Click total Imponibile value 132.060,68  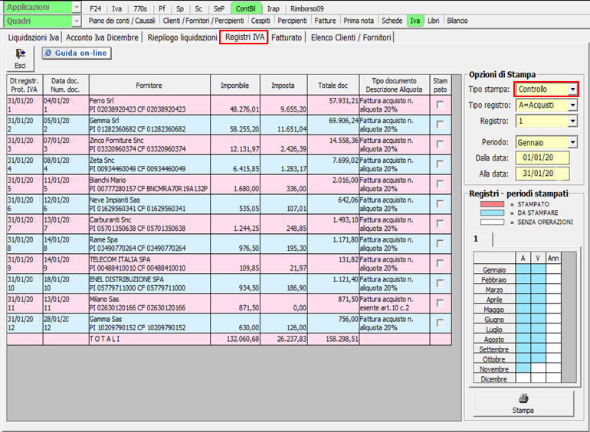(x=243, y=339)
